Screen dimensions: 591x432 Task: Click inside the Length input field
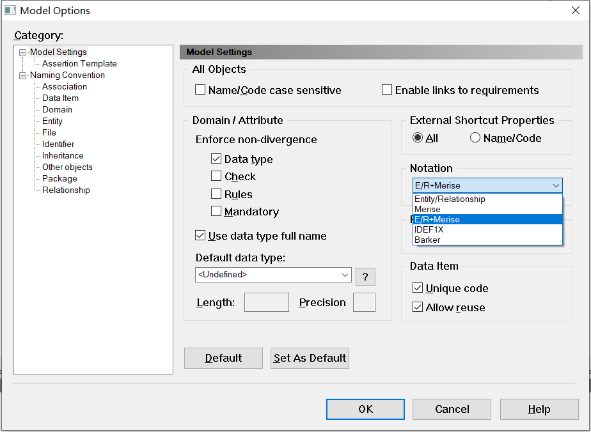[x=266, y=302]
